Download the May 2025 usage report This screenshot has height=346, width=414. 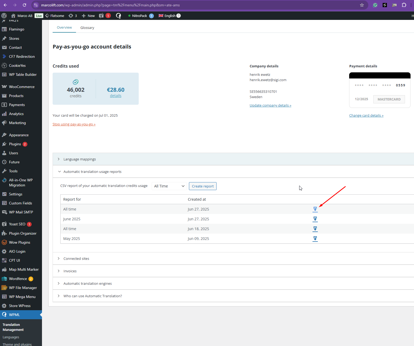coord(315,239)
